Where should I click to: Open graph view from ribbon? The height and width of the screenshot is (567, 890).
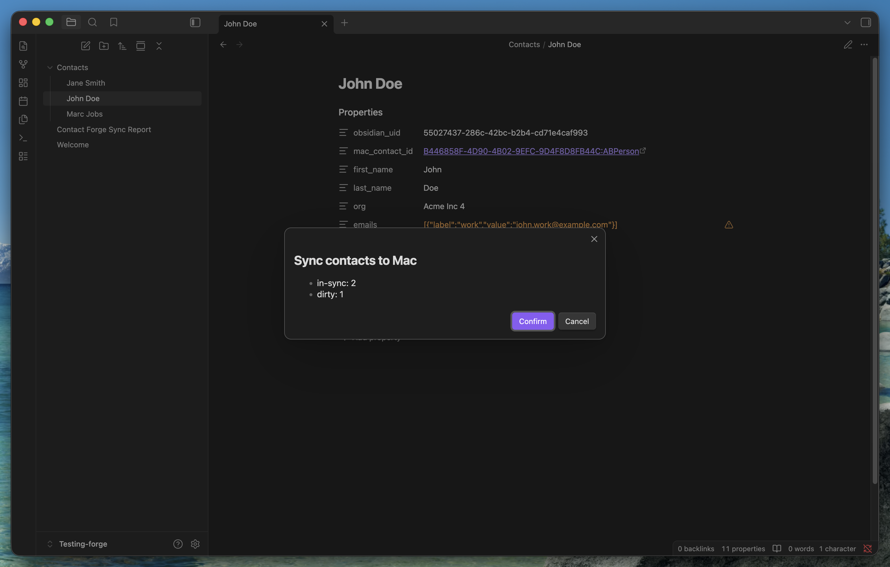tap(23, 64)
